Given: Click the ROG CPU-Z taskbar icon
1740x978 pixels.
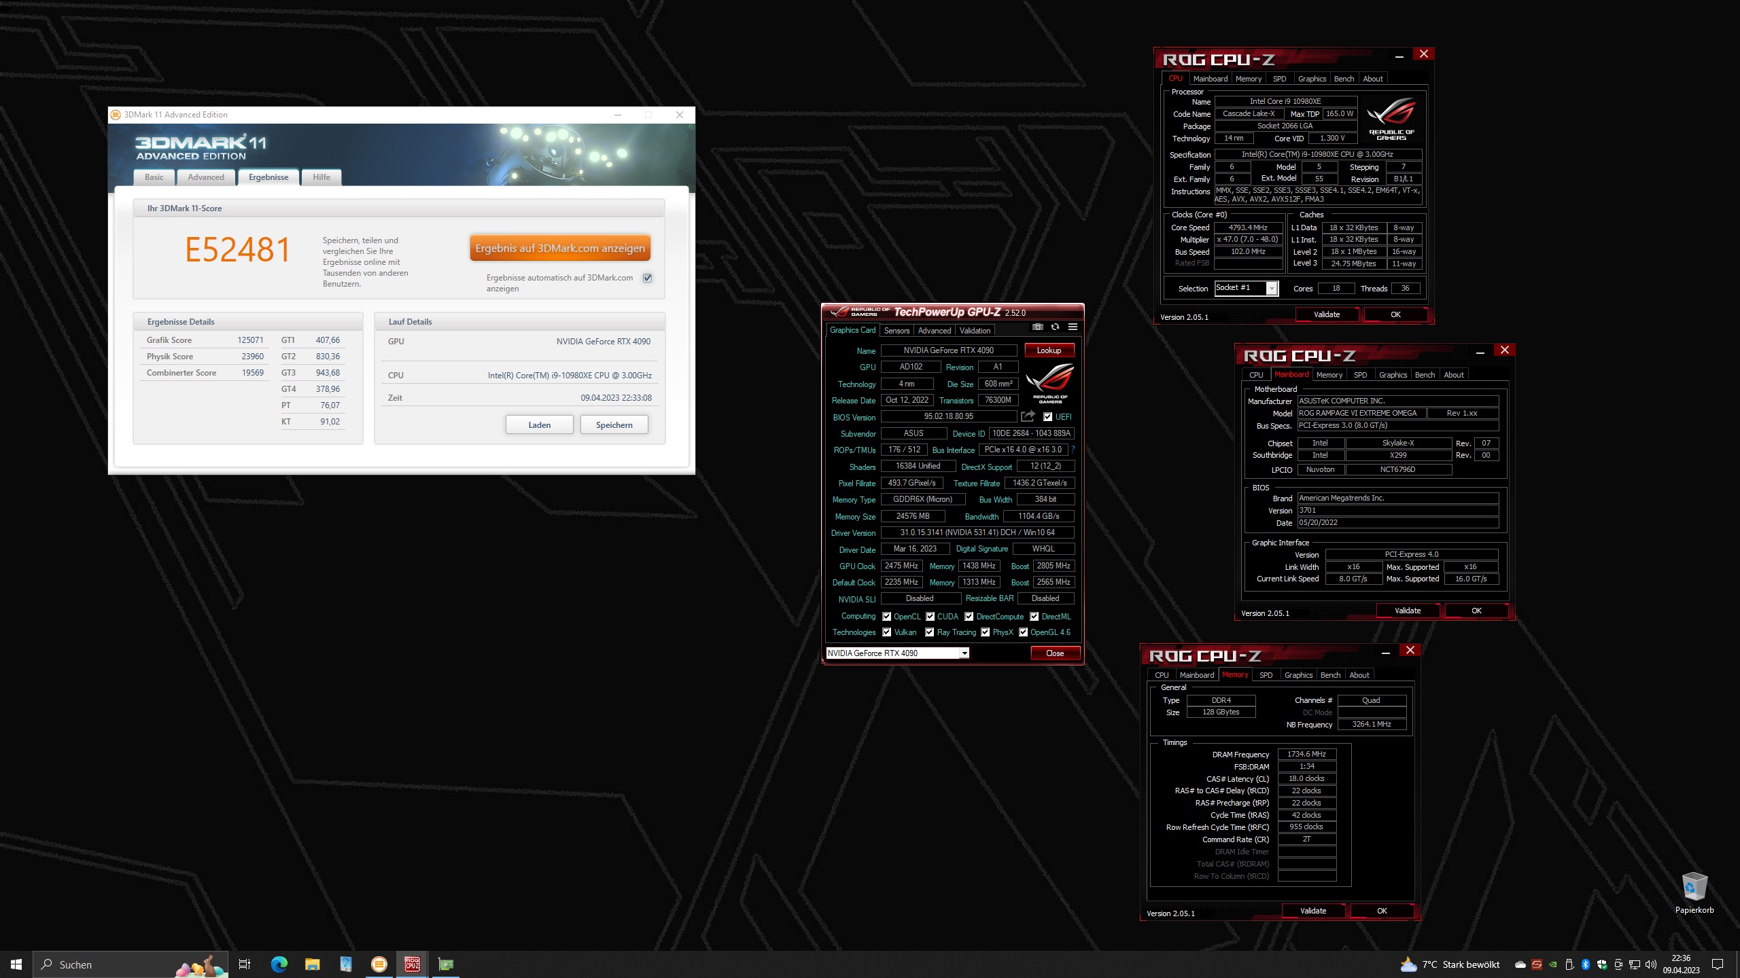Looking at the screenshot, I should coord(412,964).
